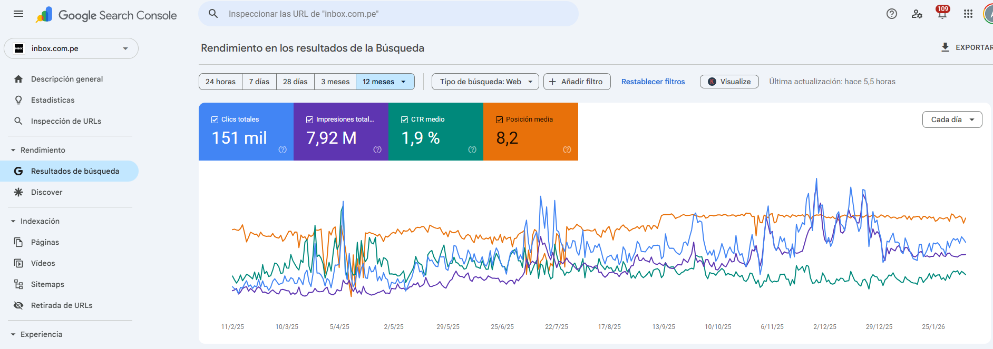Click the help question mark icon
This screenshot has height=349, width=993.
pos(891,14)
